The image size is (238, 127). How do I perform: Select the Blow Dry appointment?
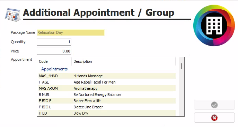(x=107, y=113)
